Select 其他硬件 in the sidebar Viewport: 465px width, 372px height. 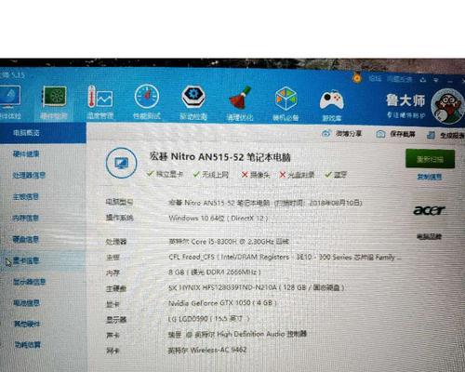[27, 324]
